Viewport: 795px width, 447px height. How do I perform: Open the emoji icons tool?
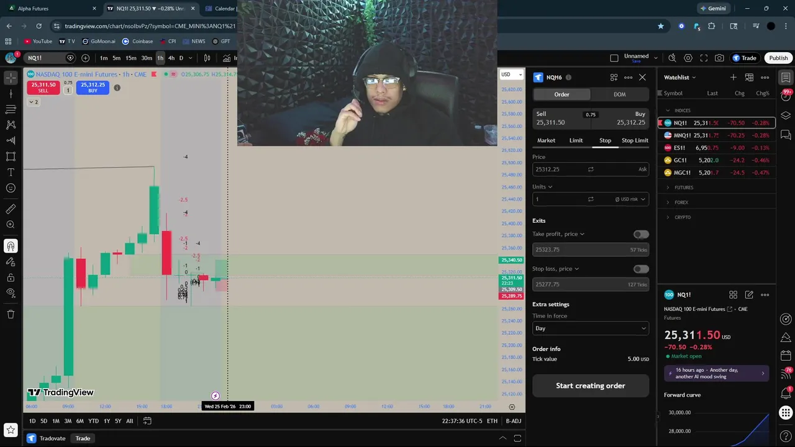coord(11,188)
